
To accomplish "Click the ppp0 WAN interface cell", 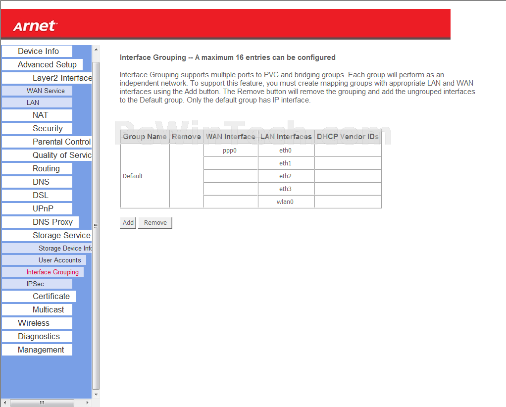I will 230,151.
